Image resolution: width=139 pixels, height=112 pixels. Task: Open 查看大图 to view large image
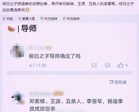click(x=27, y=19)
